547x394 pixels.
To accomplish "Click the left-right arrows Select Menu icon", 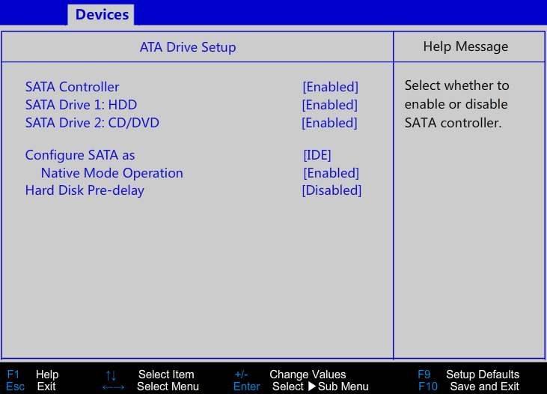I will coord(113,387).
